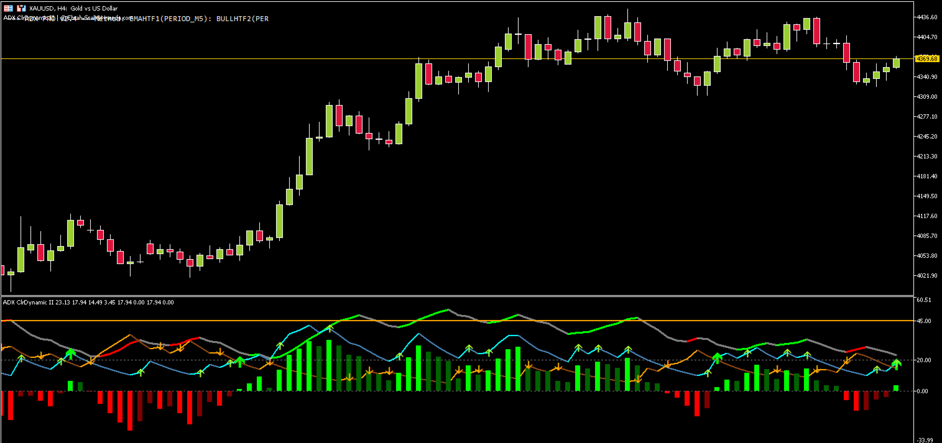The height and width of the screenshot is (443, 942).
Task: Click the 4404.70 price scale value
Action: tap(926, 37)
